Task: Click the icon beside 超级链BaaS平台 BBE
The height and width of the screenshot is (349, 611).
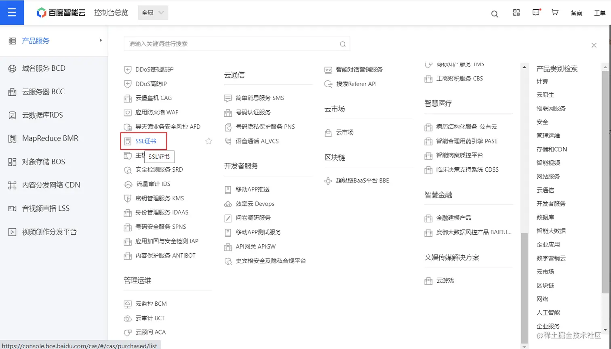Action: tap(328, 181)
